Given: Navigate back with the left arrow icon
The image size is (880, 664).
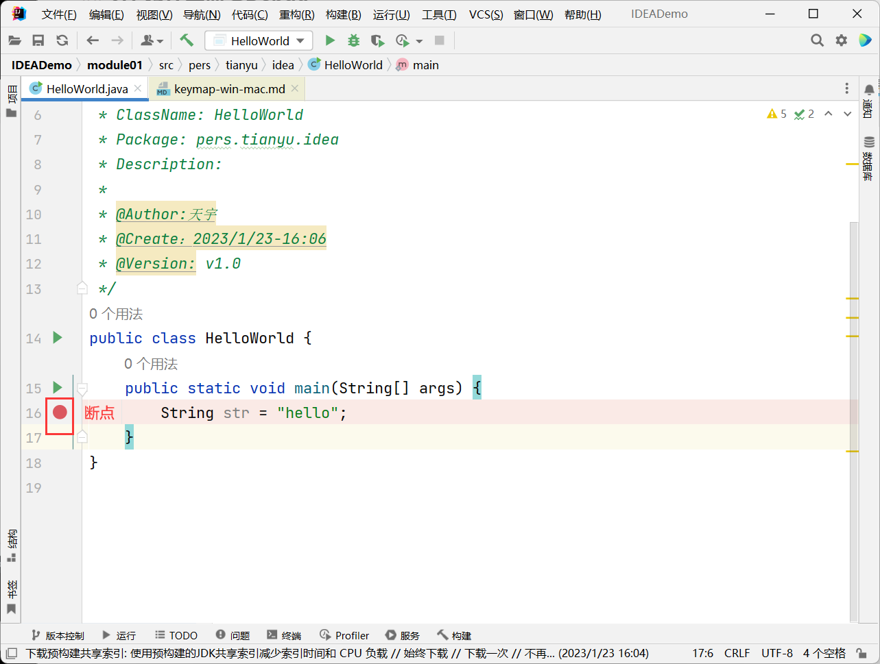Looking at the screenshot, I should [x=93, y=40].
